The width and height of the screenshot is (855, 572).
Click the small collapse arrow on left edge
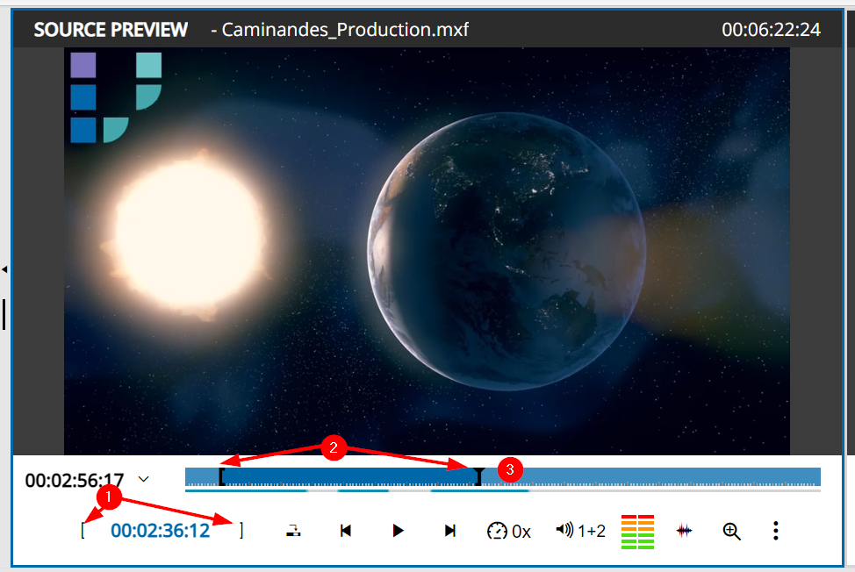pyautogui.click(x=4, y=269)
